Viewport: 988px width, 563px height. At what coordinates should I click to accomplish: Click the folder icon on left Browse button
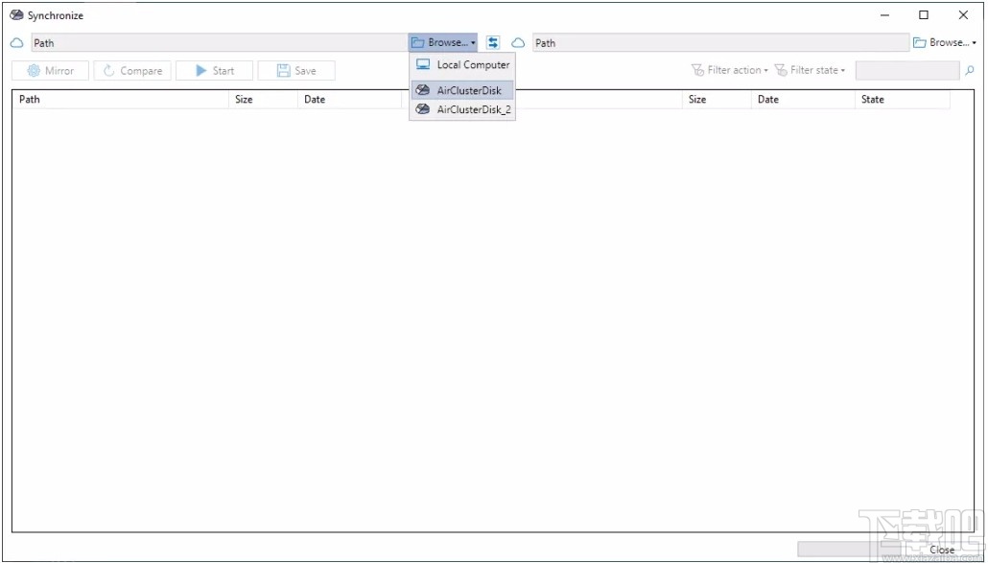[x=418, y=41]
